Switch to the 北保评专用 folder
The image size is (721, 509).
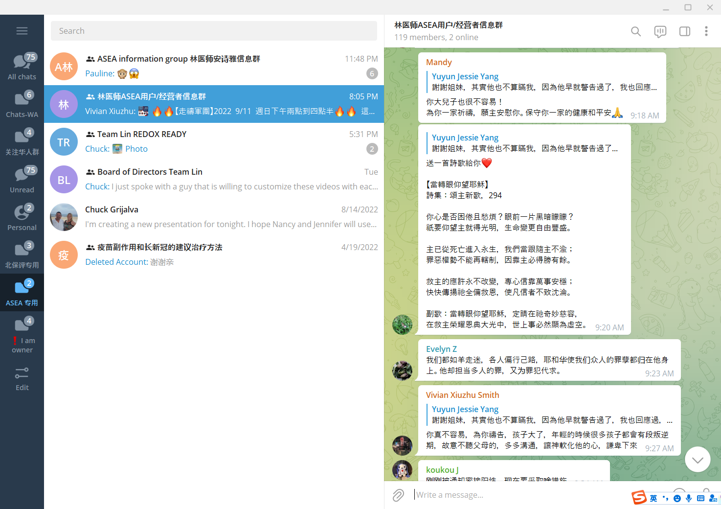tap(22, 255)
